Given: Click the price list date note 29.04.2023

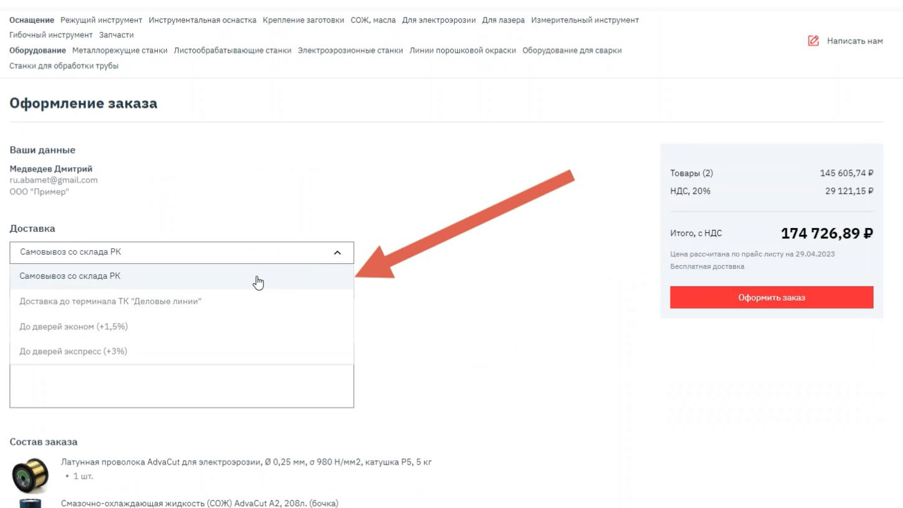Looking at the screenshot, I should pos(752,254).
